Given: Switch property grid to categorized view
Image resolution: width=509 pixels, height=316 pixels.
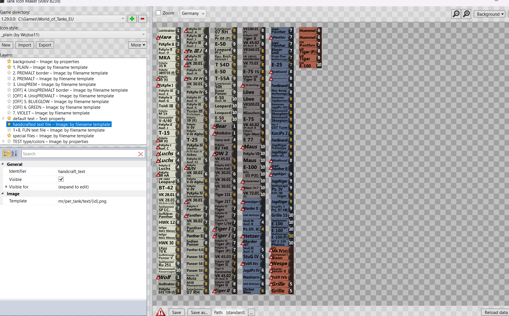Looking at the screenshot, I should (x=6, y=154).
